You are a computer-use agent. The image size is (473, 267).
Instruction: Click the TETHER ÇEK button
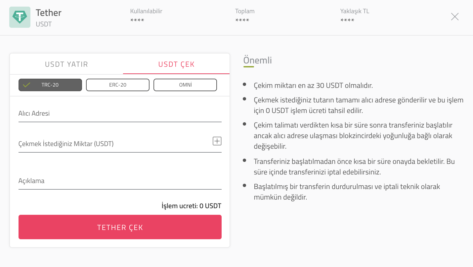tap(120, 227)
